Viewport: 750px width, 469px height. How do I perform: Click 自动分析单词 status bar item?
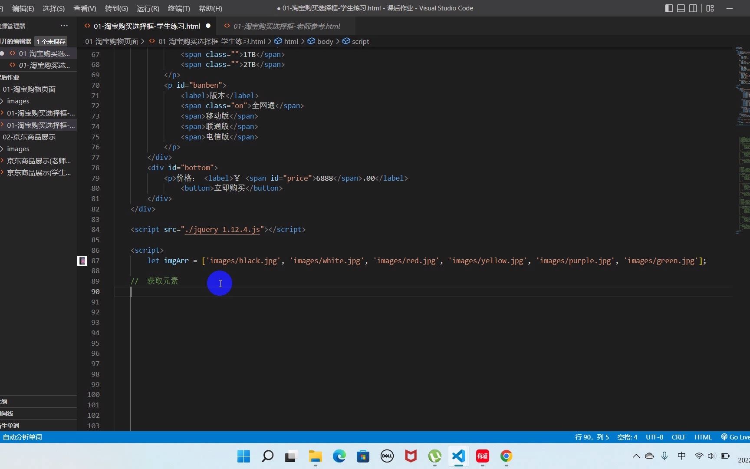pos(23,437)
